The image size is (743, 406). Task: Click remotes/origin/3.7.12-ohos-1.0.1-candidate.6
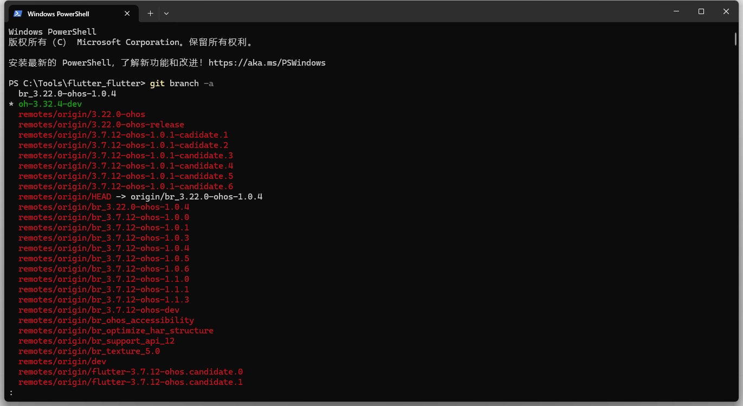[x=126, y=186]
